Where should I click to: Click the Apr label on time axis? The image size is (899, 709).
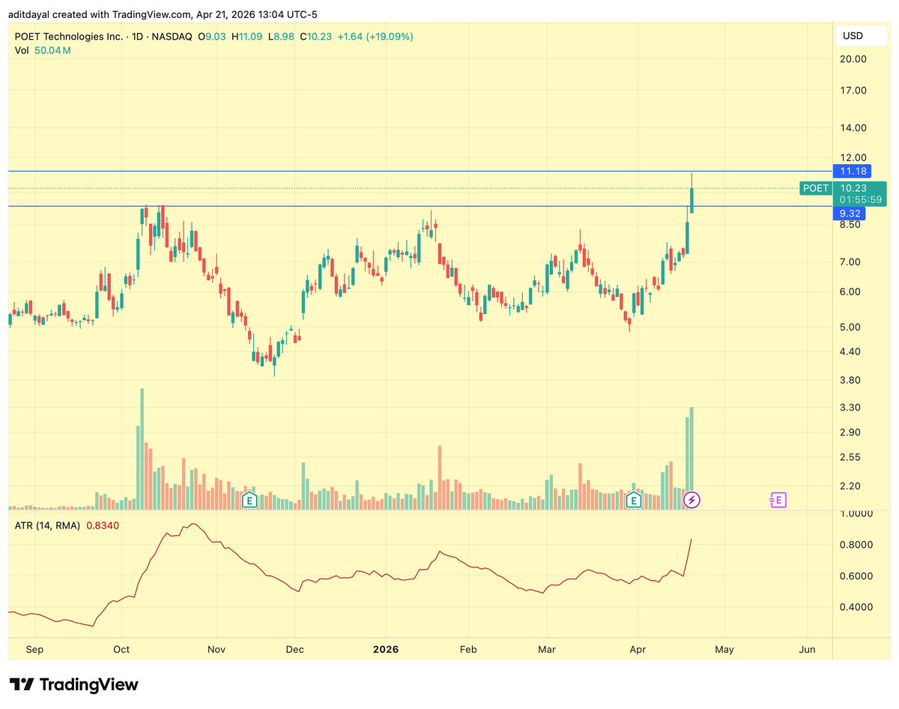click(x=638, y=650)
